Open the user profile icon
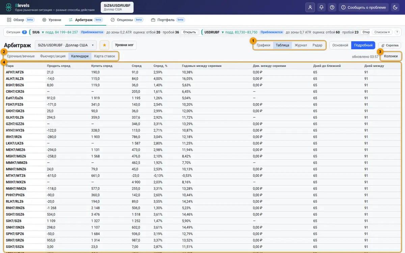This screenshot has width=405, height=253. (x=310, y=7)
